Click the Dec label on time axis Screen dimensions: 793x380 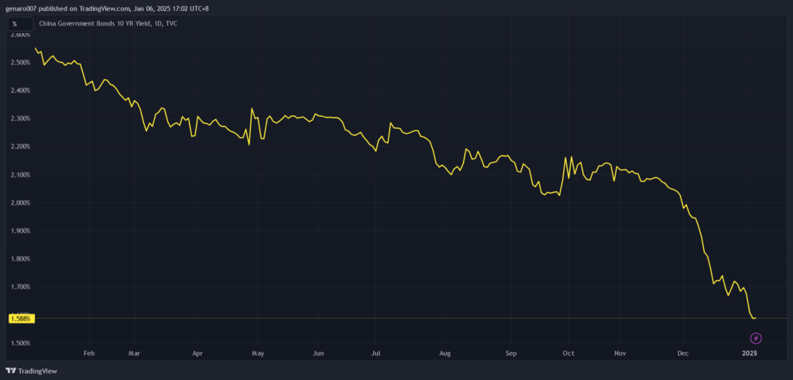[x=683, y=352]
